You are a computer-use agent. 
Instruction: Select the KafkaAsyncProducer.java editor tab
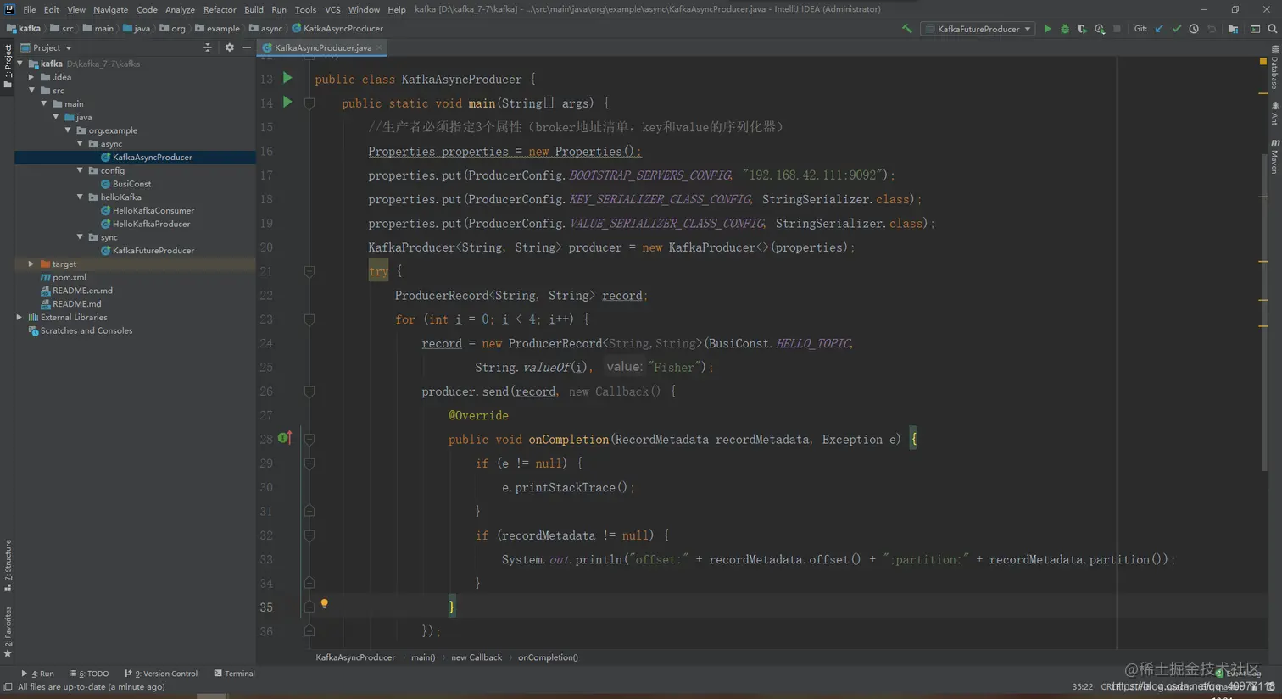(322, 47)
